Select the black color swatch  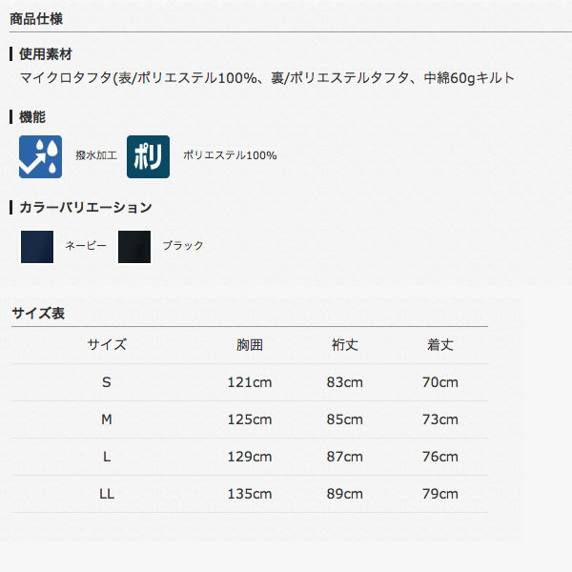point(134,247)
